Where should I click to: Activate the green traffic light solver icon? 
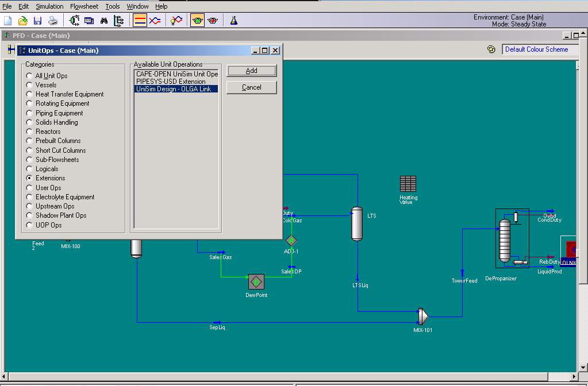click(197, 20)
